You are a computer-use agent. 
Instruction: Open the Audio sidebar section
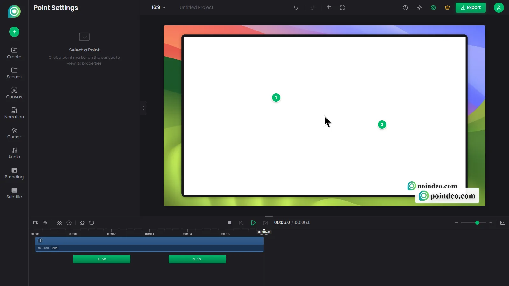click(x=14, y=153)
